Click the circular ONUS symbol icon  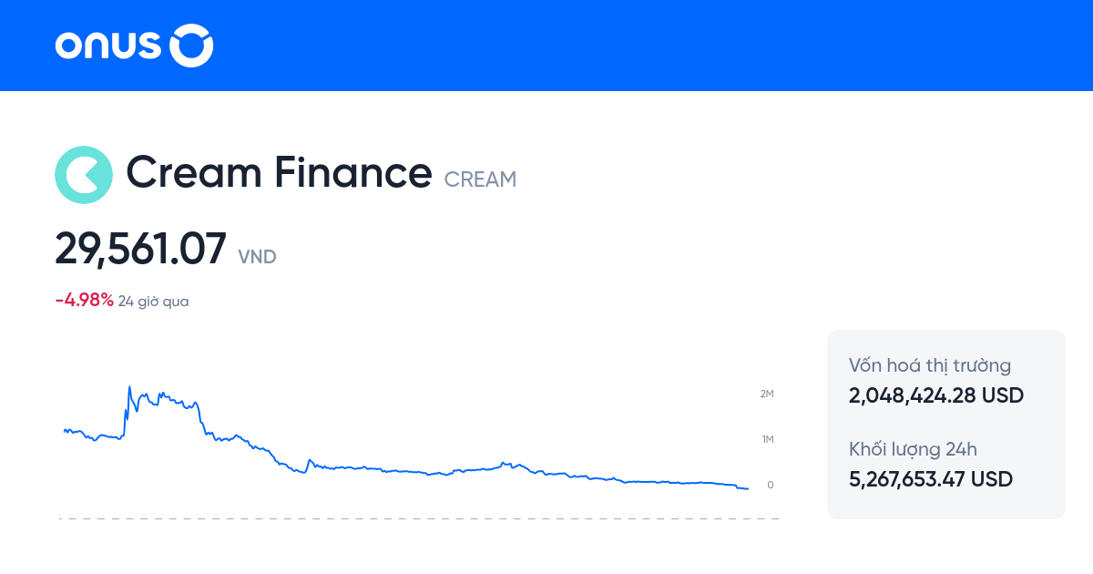click(191, 46)
